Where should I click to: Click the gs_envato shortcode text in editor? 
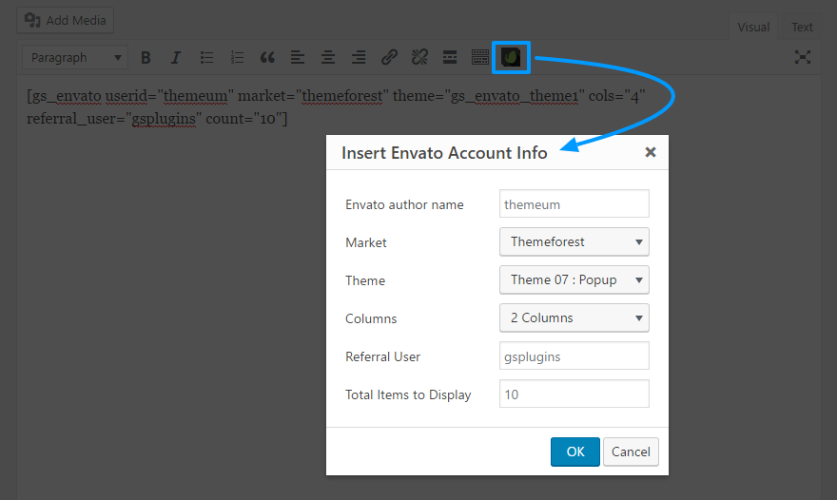337,106
